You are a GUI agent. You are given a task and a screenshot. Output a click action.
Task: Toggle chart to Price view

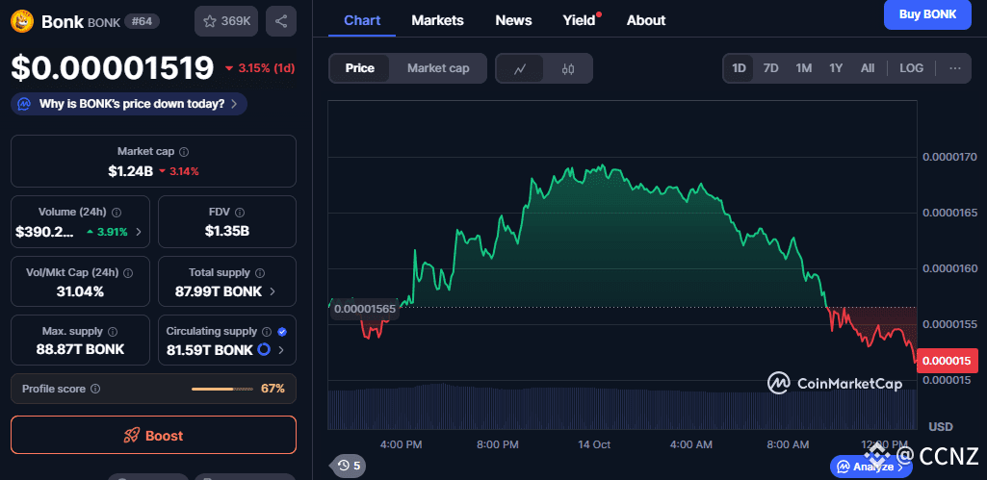tap(360, 68)
